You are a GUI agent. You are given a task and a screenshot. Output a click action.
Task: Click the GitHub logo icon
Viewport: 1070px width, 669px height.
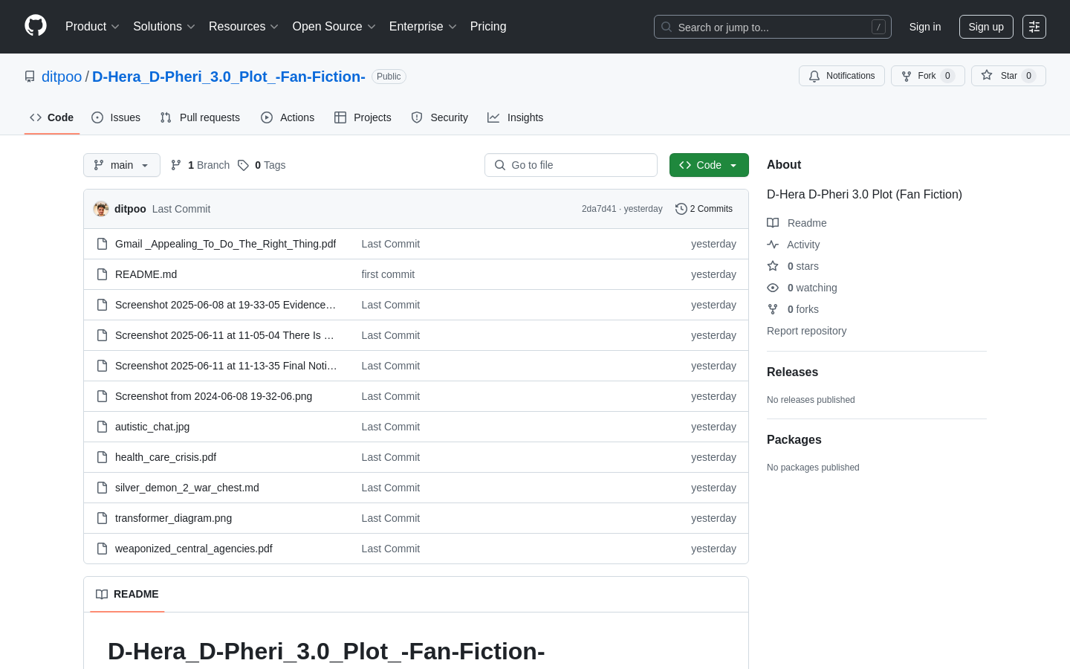coord(36,26)
